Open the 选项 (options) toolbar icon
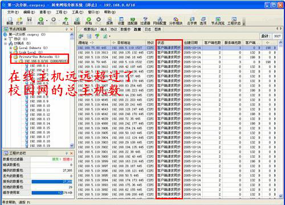Viewport: 285px width, 205px height. click(203, 21)
